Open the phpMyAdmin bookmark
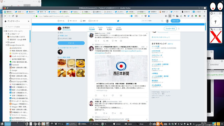The width and height of the screenshot is (224, 126). 17,48
